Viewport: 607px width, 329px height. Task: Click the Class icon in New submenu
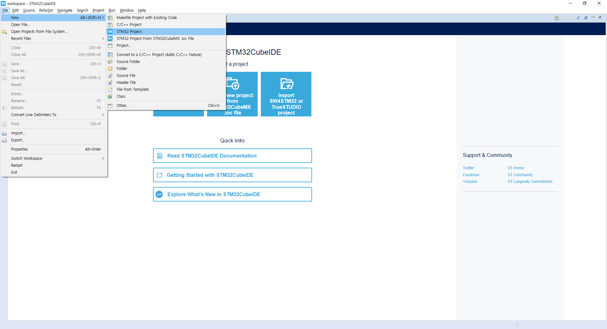pyautogui.click(x=110, y=96)
